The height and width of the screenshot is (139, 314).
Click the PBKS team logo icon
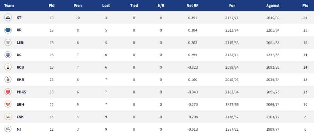[x=8, y=92]
